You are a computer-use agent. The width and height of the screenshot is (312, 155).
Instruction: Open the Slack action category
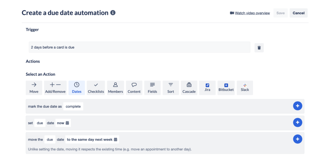[x=245, y=88]
